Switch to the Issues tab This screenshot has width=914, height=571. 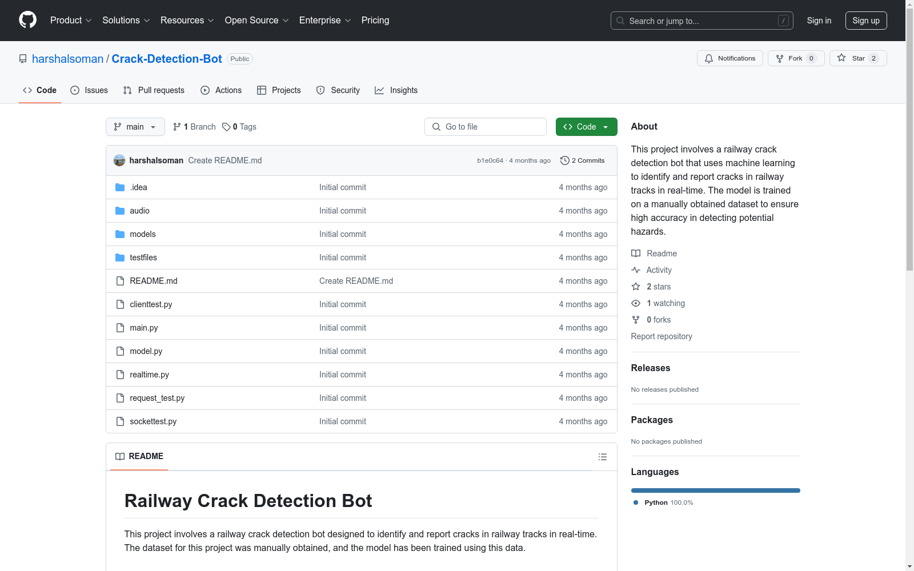pos(89,90)
